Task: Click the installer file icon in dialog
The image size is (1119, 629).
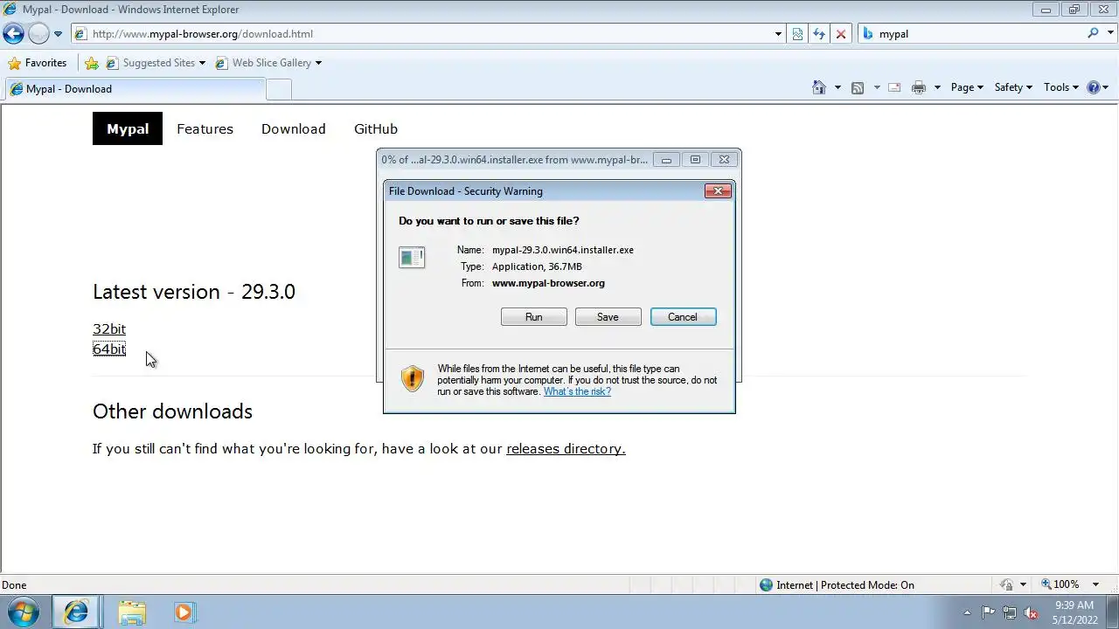Action: click(x=412, y=257)
